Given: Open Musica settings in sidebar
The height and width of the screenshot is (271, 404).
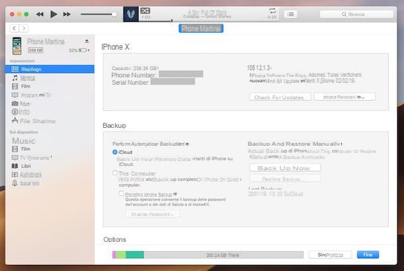Looking at the screenshot, I should [50, 78].
